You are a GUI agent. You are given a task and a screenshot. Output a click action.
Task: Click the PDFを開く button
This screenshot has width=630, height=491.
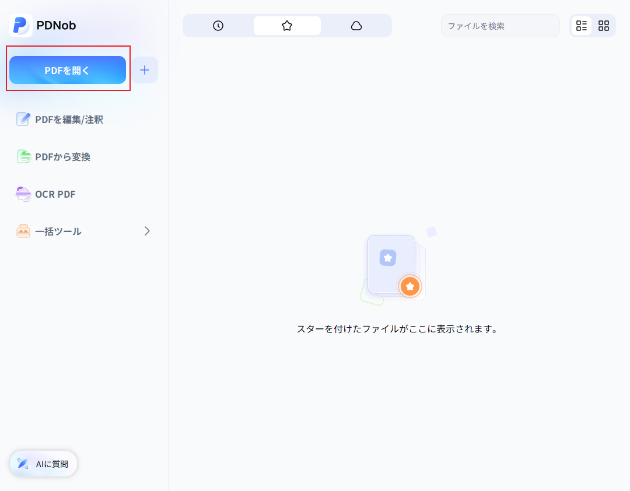(68, 69)
